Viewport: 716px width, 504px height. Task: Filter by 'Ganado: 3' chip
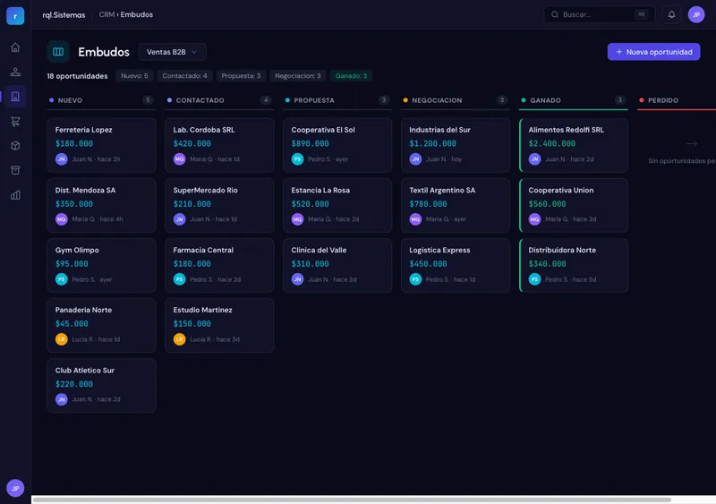pyautogui.click(x=351, y=76)
